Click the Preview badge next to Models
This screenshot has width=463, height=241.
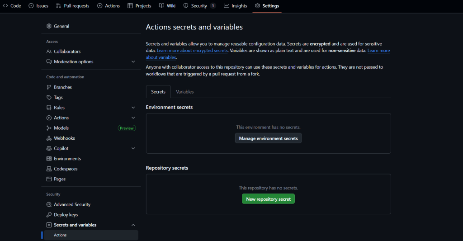(127, 128)
